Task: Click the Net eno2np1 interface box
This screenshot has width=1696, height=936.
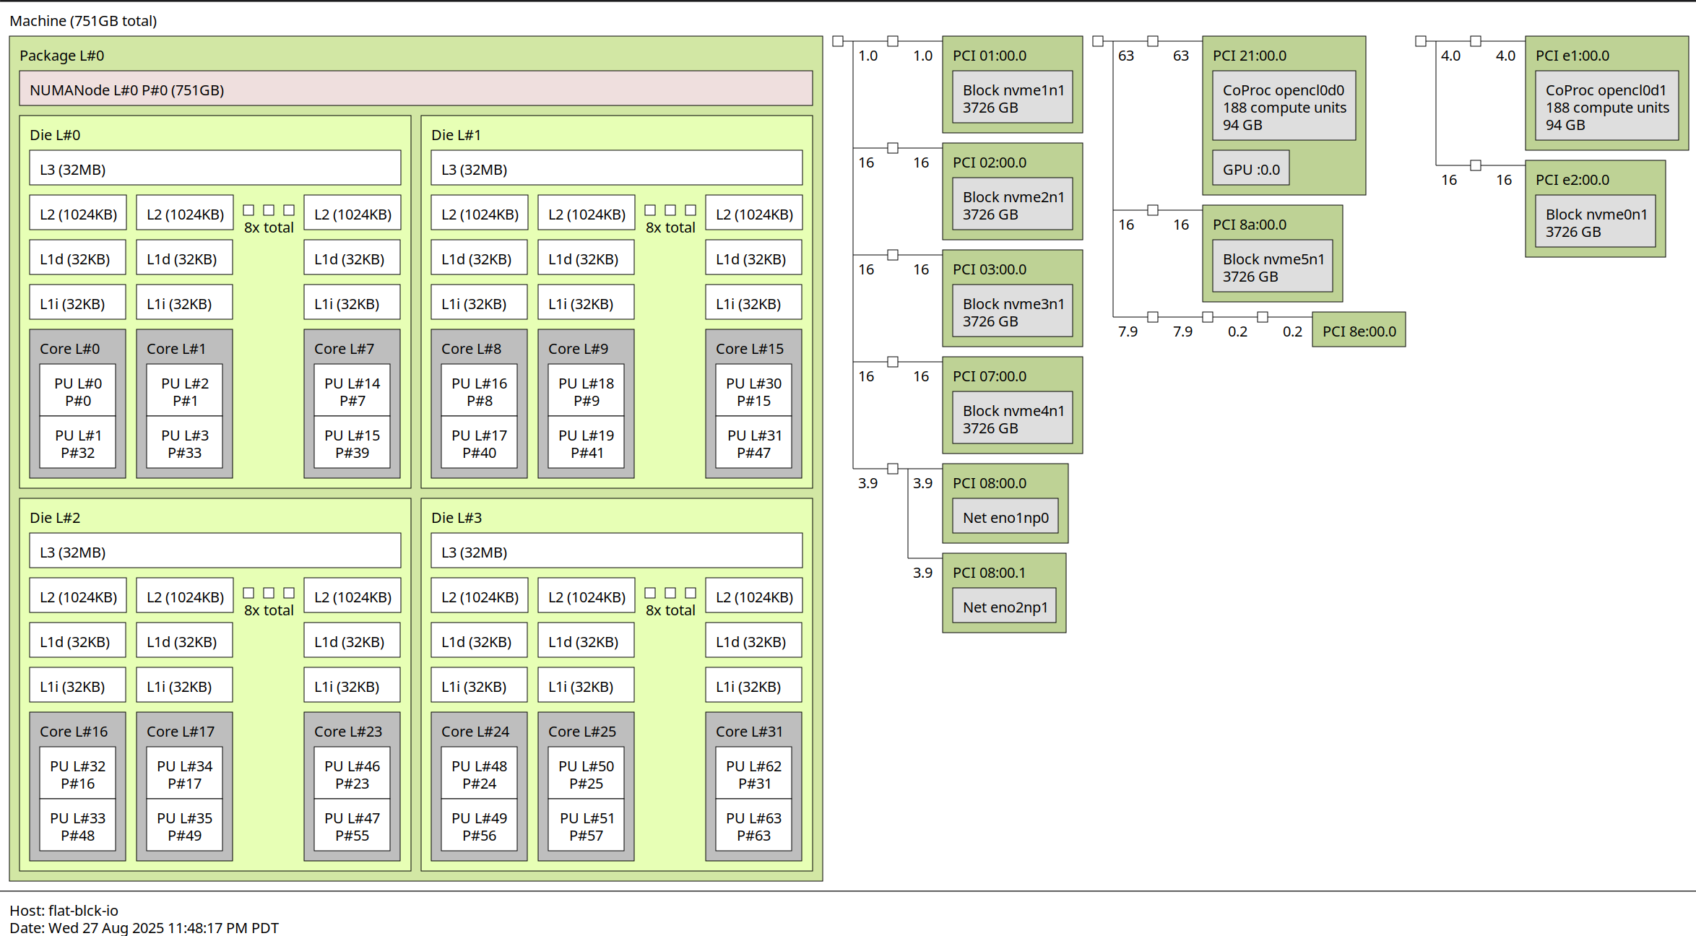Action: point(1004,607)
